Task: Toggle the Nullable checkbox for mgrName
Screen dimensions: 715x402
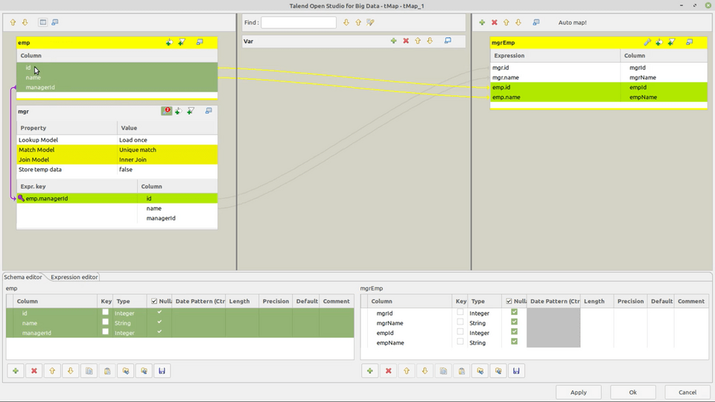Action: pos(515,322)
